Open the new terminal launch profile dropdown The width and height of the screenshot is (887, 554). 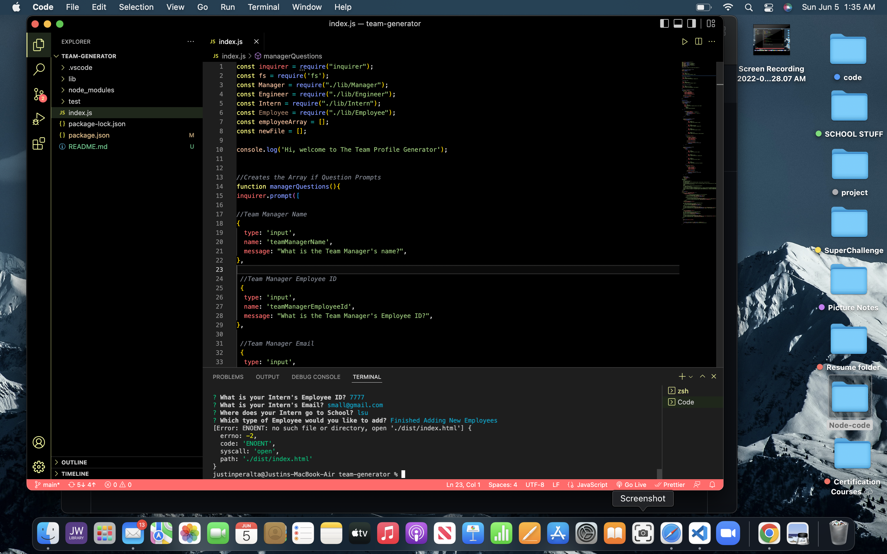(x=691, y=377)
